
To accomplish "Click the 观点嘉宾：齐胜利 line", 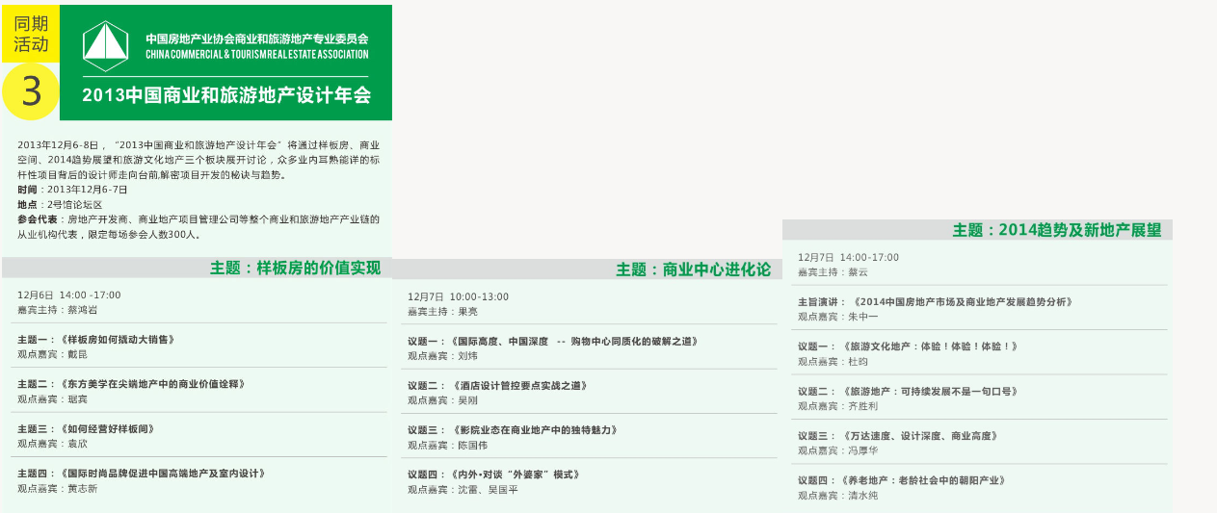I will click(837, 406).
